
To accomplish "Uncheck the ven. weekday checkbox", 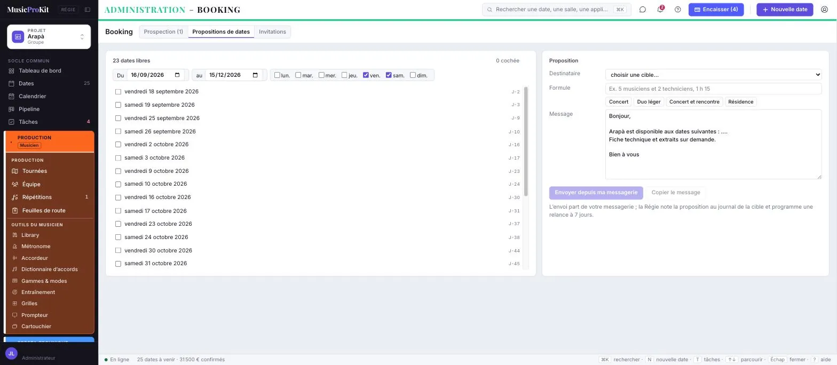I will pos(366,75).
